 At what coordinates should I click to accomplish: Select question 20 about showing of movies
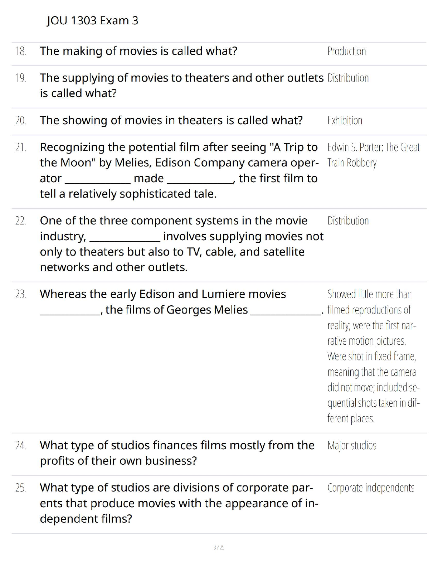(x=171, y=120)
